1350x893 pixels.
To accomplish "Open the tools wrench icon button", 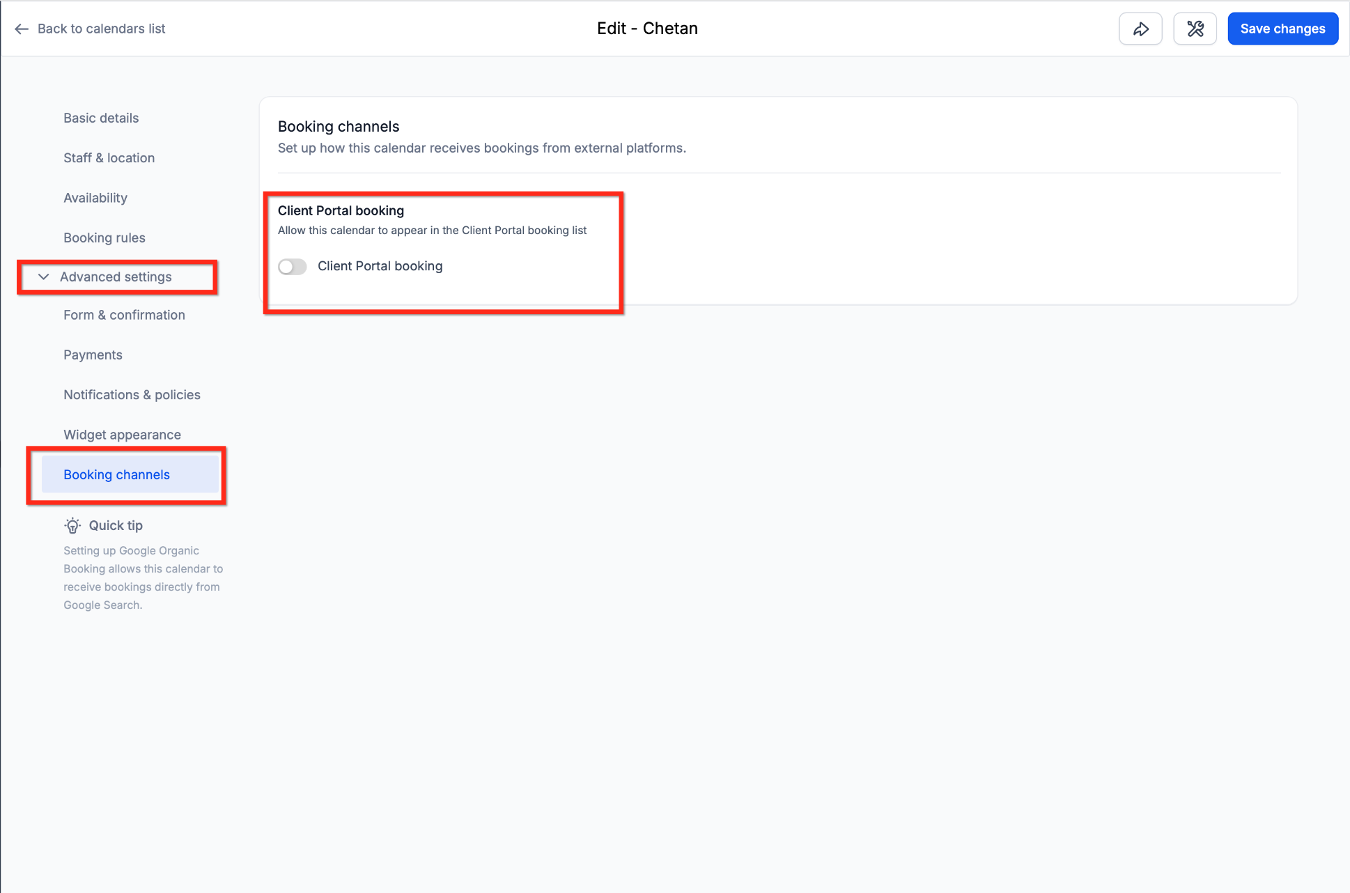I will click(1195, 29).
